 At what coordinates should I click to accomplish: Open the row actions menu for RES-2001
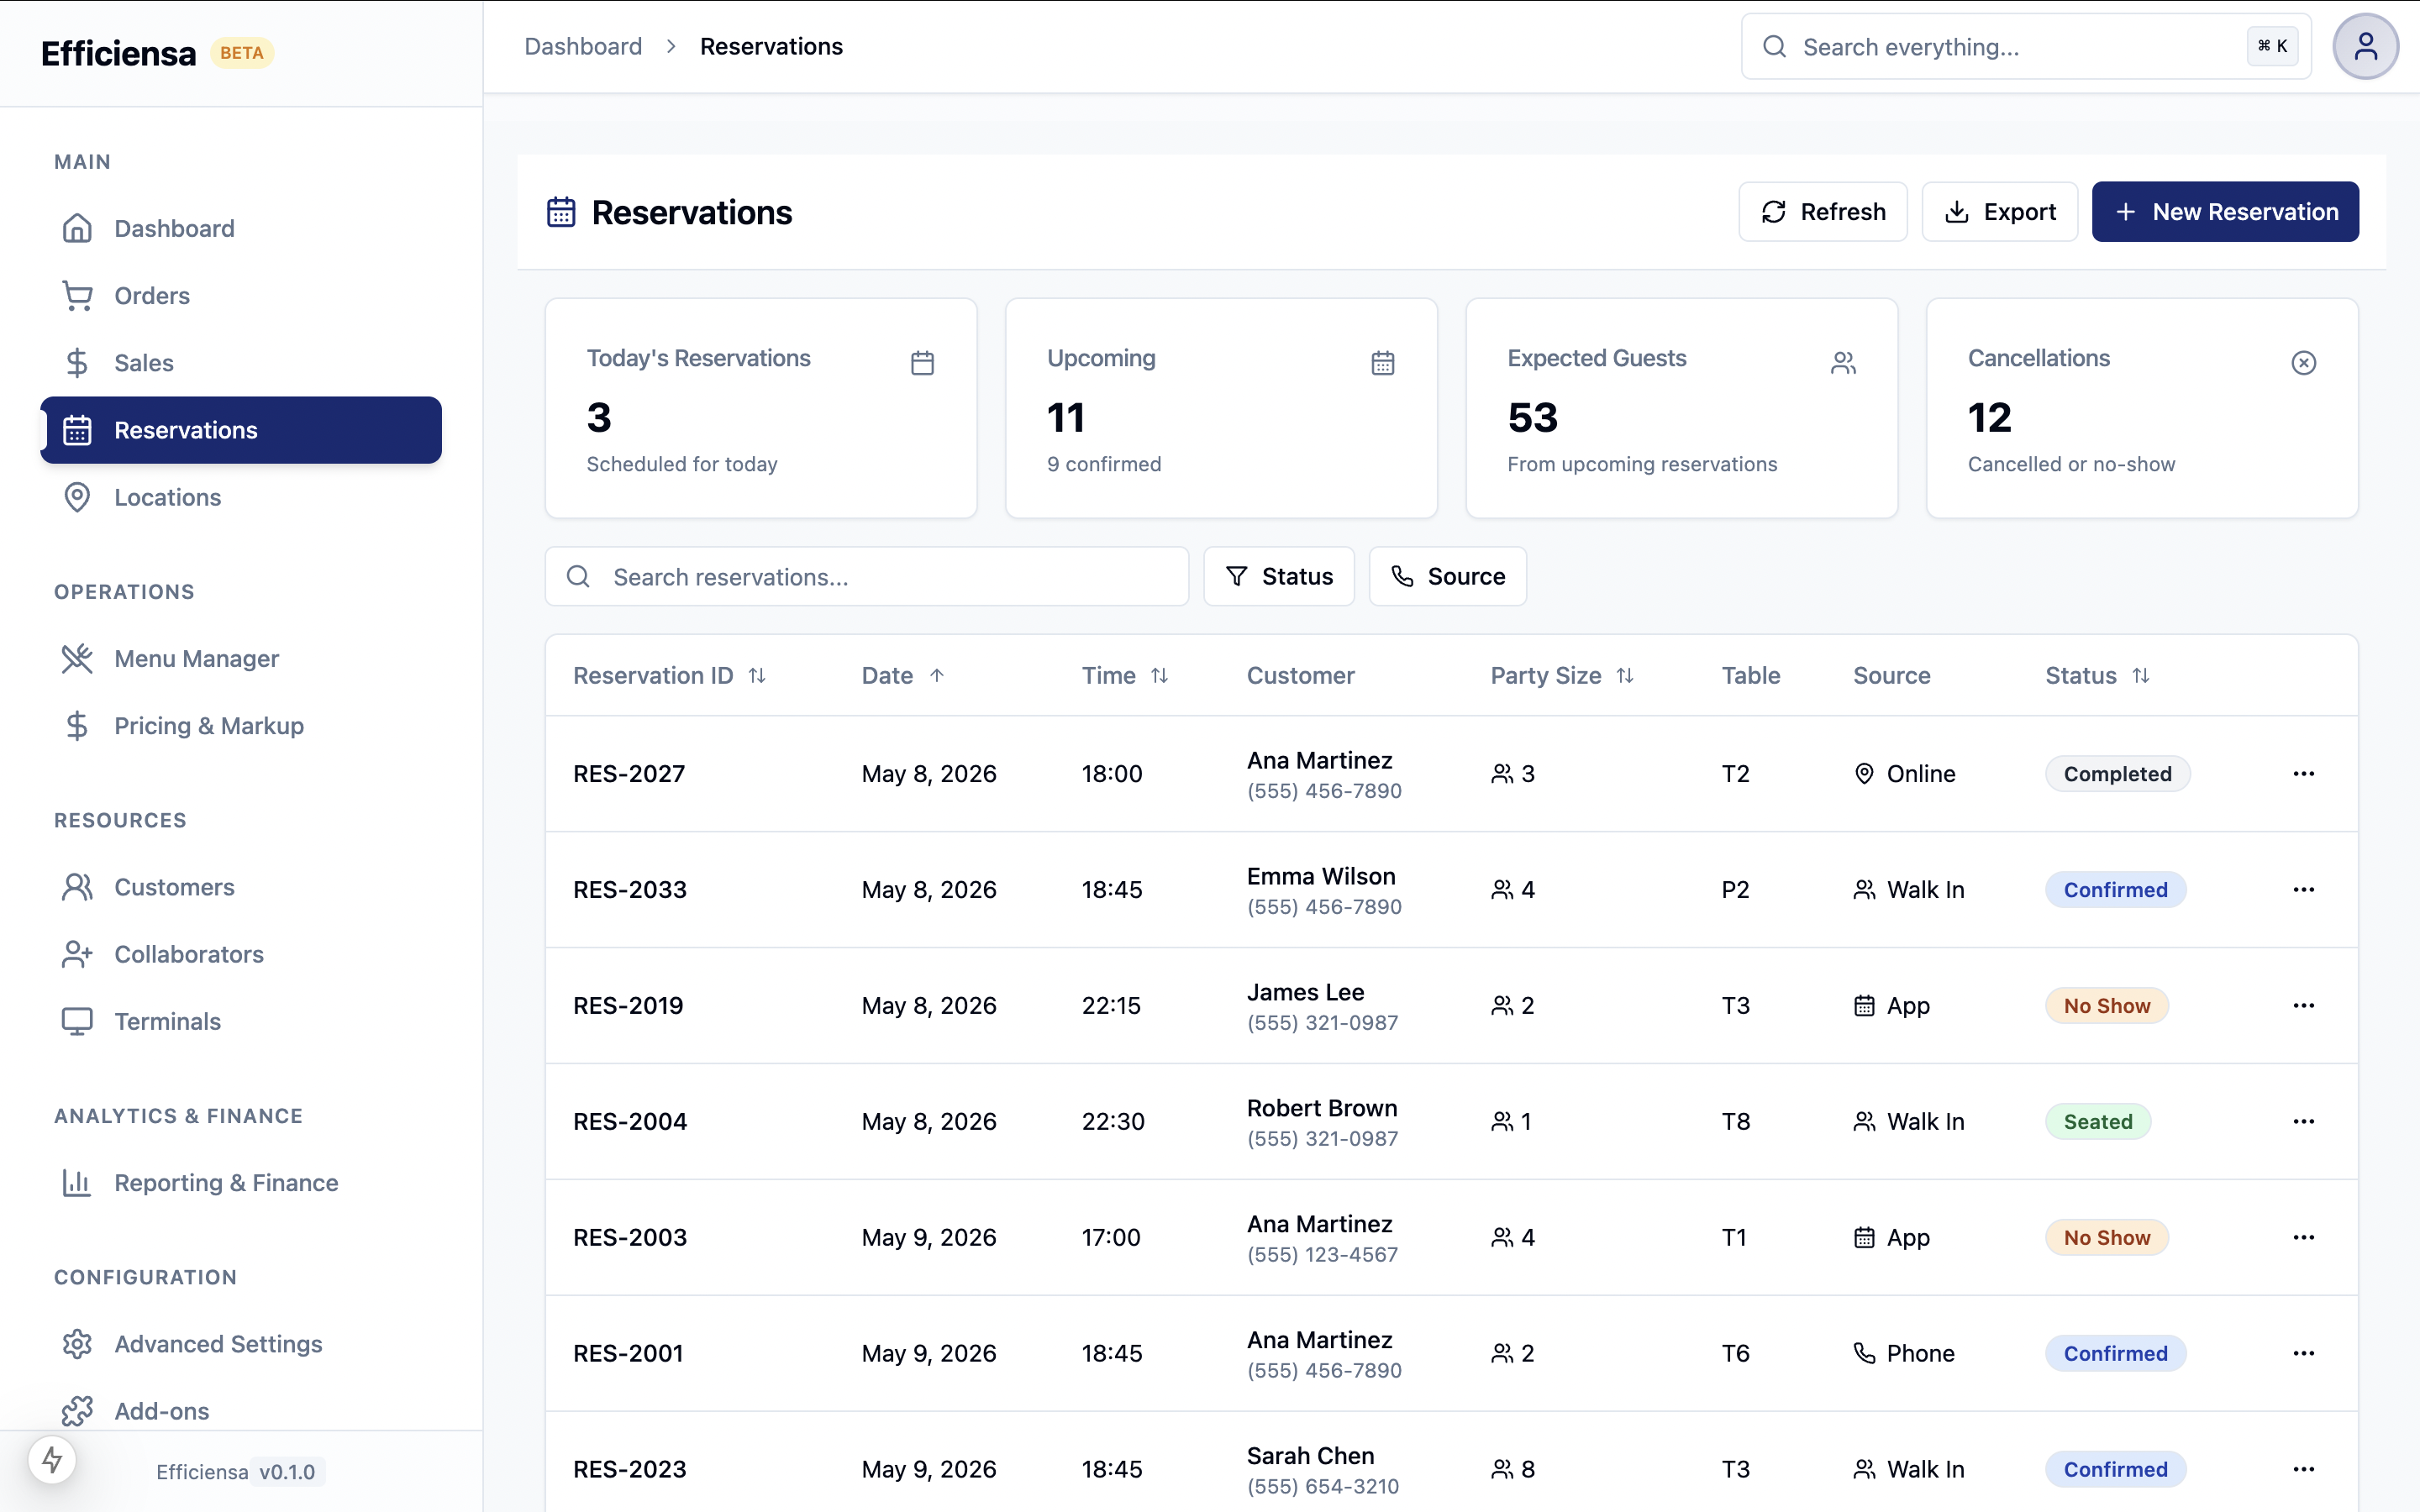pos(2303,1353)
